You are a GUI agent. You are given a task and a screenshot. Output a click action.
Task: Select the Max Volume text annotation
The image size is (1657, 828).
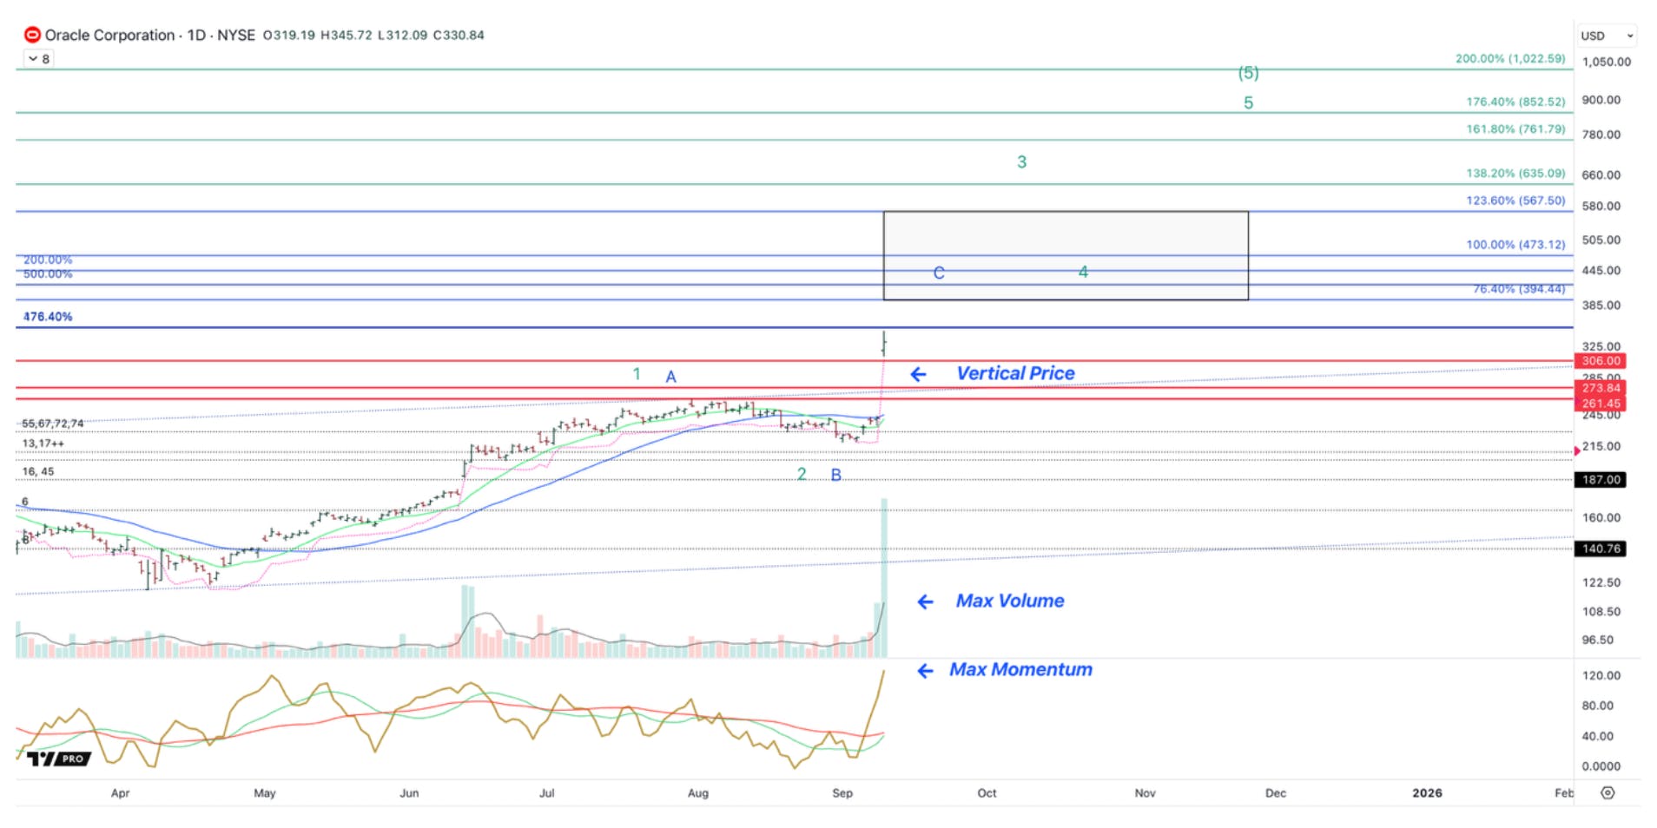click(1010, 601)
